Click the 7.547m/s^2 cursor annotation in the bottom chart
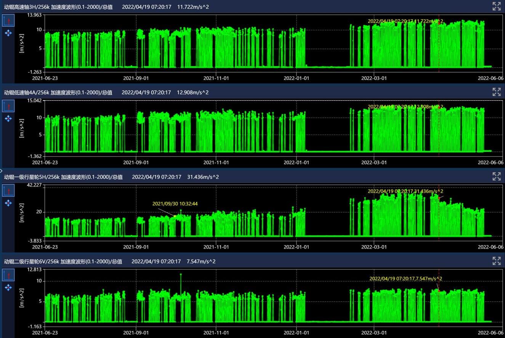The width and height of the screenshot is (505, 338). pos(406,279)
